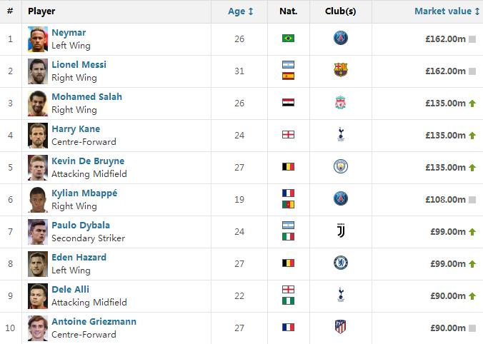Viewport: 483px width, 344px height.
Task: Open Lionel Messi's profile link
Action: click(x=79, y=65)
